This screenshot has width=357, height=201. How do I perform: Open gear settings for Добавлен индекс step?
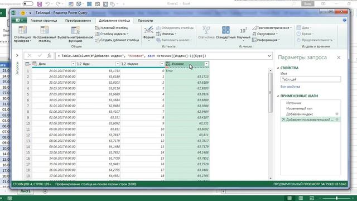[x=337, y=114]
